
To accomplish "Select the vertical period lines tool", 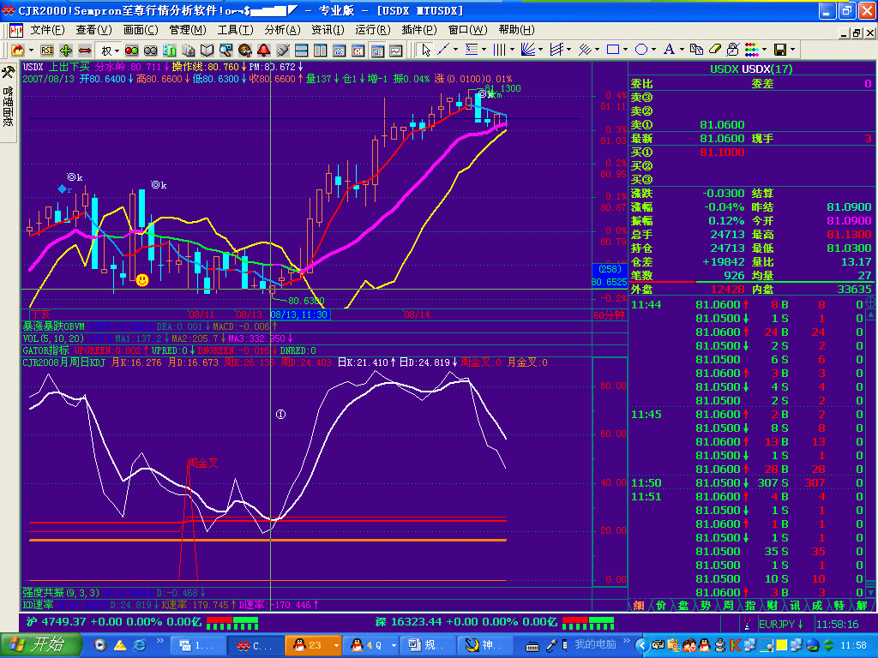I will coord(500,50).
